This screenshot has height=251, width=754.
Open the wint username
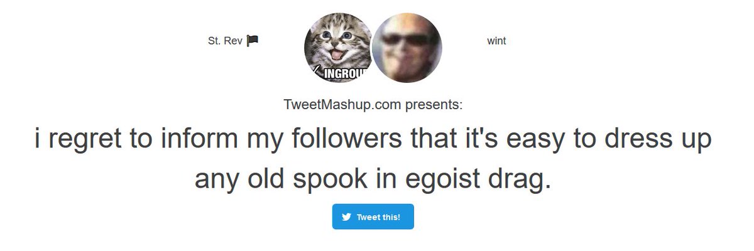pos(496,41)
